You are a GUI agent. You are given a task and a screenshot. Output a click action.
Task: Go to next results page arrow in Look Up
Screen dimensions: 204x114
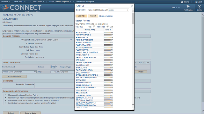pyautogui.click(x=107, y=26)
